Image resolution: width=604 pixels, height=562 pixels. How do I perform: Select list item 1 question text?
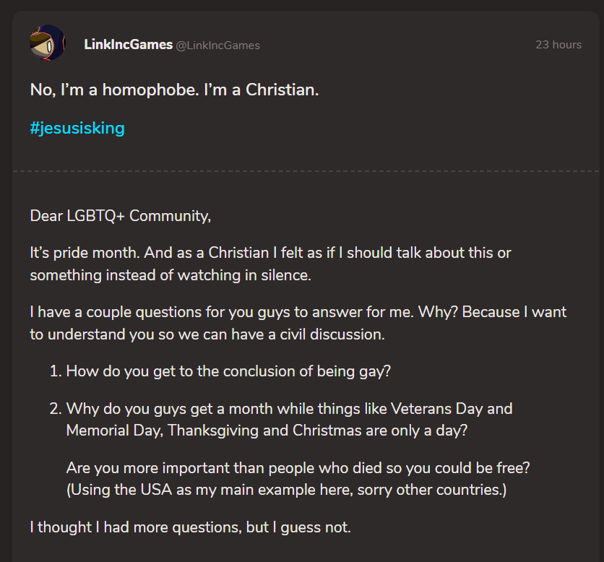tap(228, 371)
